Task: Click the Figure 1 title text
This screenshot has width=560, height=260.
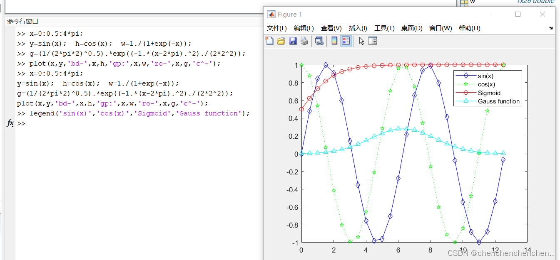Action: coord(290,14)
